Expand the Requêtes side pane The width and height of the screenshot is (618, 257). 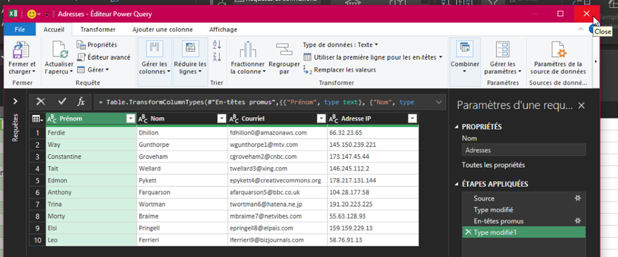15,101
